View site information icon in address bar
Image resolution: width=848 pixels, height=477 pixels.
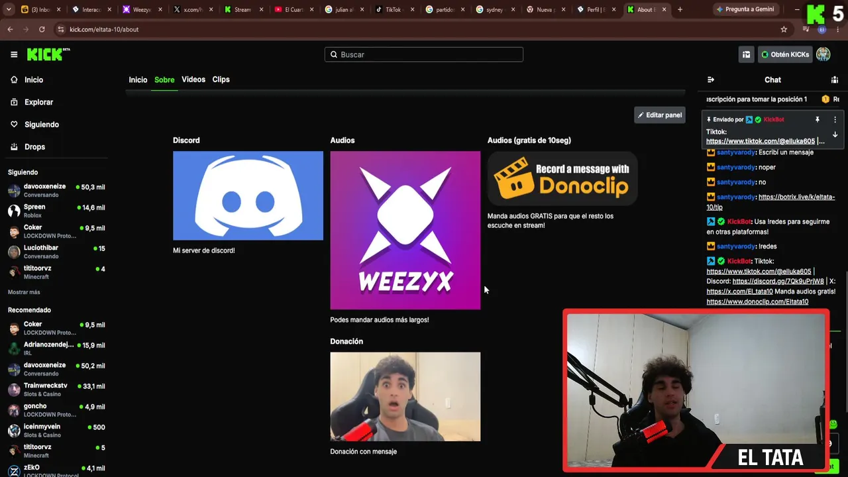(x=61, y=29)
